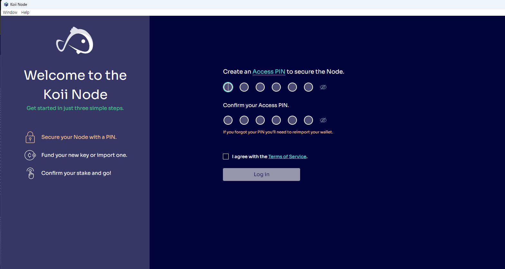Image resolution: width=505 pixels, height=269 pixels.
Task: Open the Access PIN link
Action: coord(269,72)
